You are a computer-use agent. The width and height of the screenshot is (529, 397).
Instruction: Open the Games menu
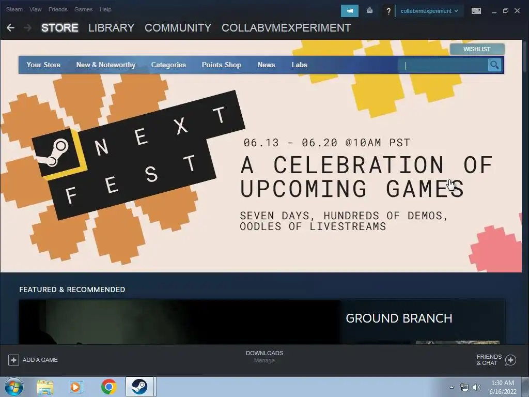tap(83, 9)
